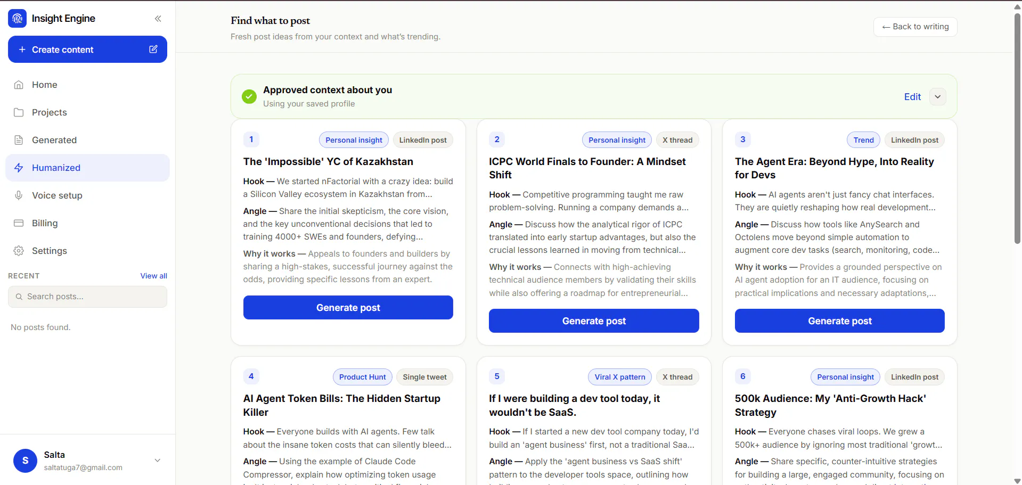Click the Billing card icon
Image resolution: width=1022 pixels, height=485 pixels.
click(x=19, y=223)
